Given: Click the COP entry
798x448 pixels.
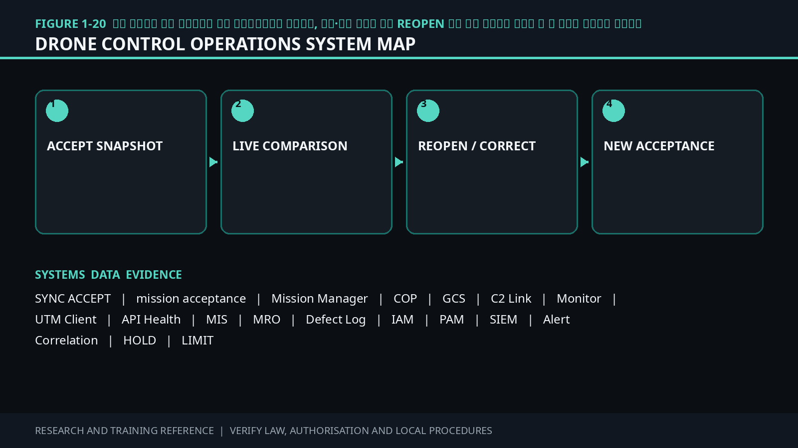Looking at the screenshot, I should [405, 299].
